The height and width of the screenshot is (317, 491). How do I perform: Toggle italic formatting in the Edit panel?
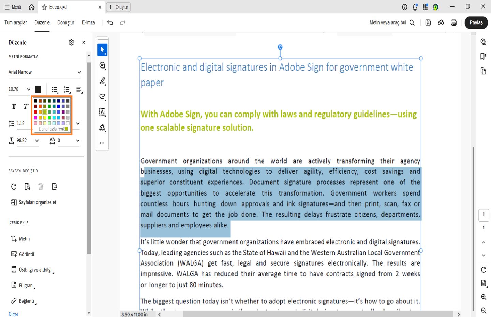(26, 106)
